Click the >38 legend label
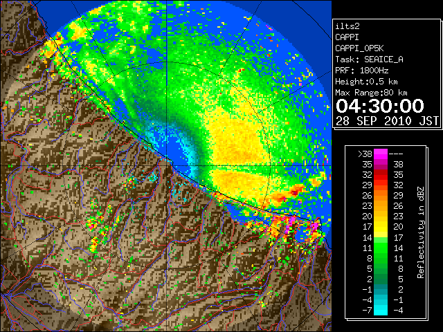 tap(365, 154)
